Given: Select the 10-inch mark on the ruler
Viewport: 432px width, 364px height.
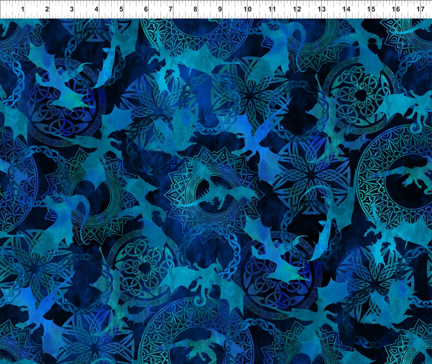Looking at the screenshot, I should (247, 9).
